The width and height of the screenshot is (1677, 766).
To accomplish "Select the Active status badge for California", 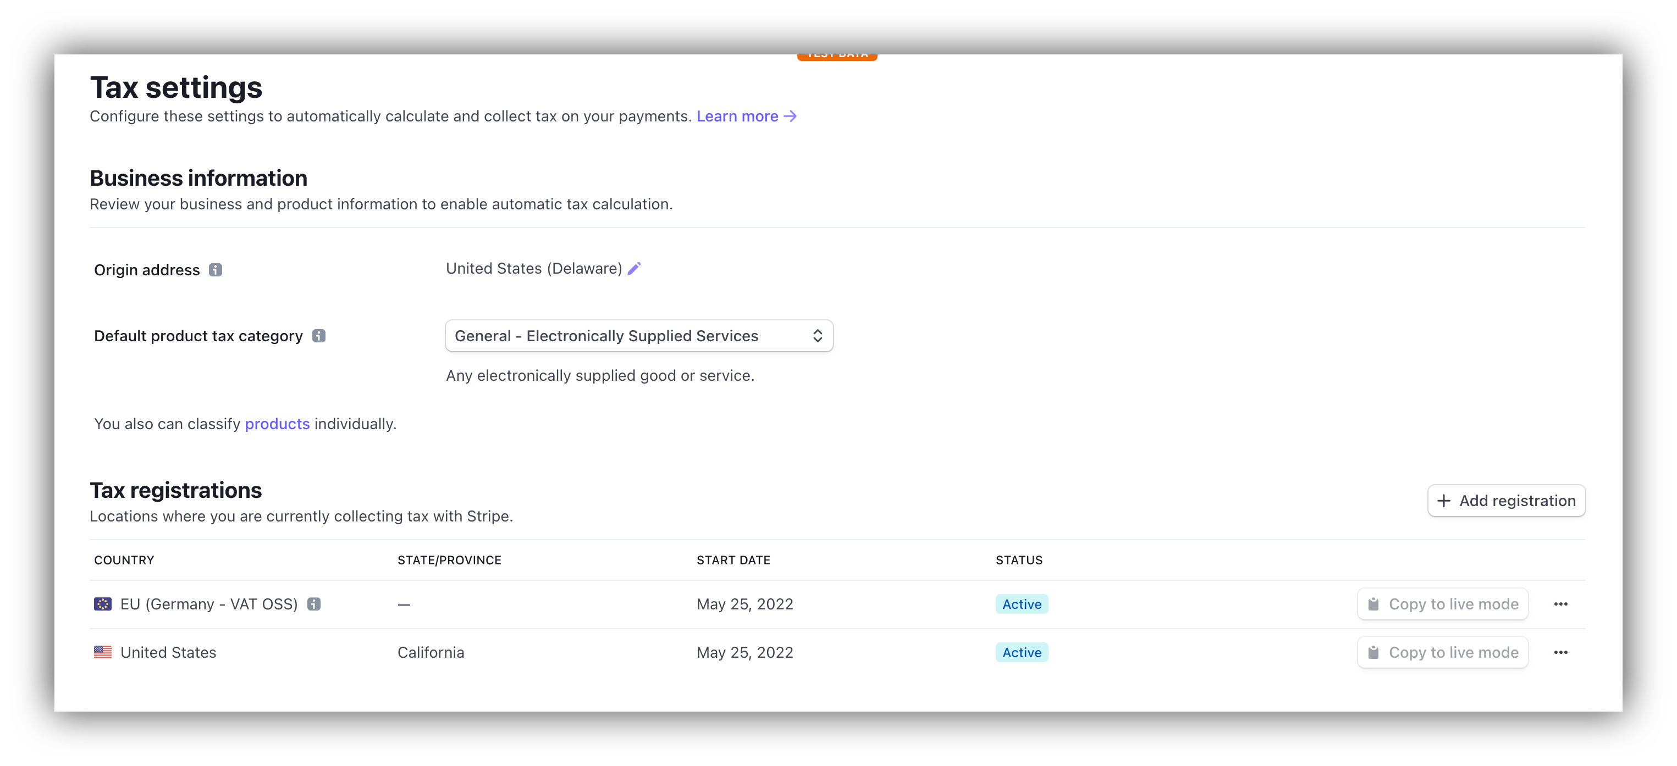I will [x=1021, y=652].
